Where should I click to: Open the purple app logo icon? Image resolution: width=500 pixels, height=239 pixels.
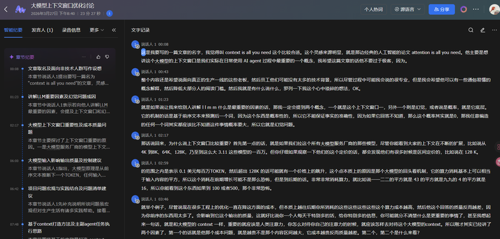21,9
